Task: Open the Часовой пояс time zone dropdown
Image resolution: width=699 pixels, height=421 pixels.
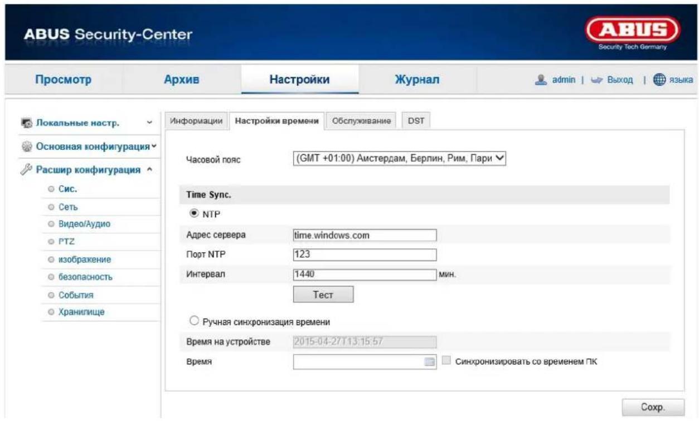Action: click(399, 159)
